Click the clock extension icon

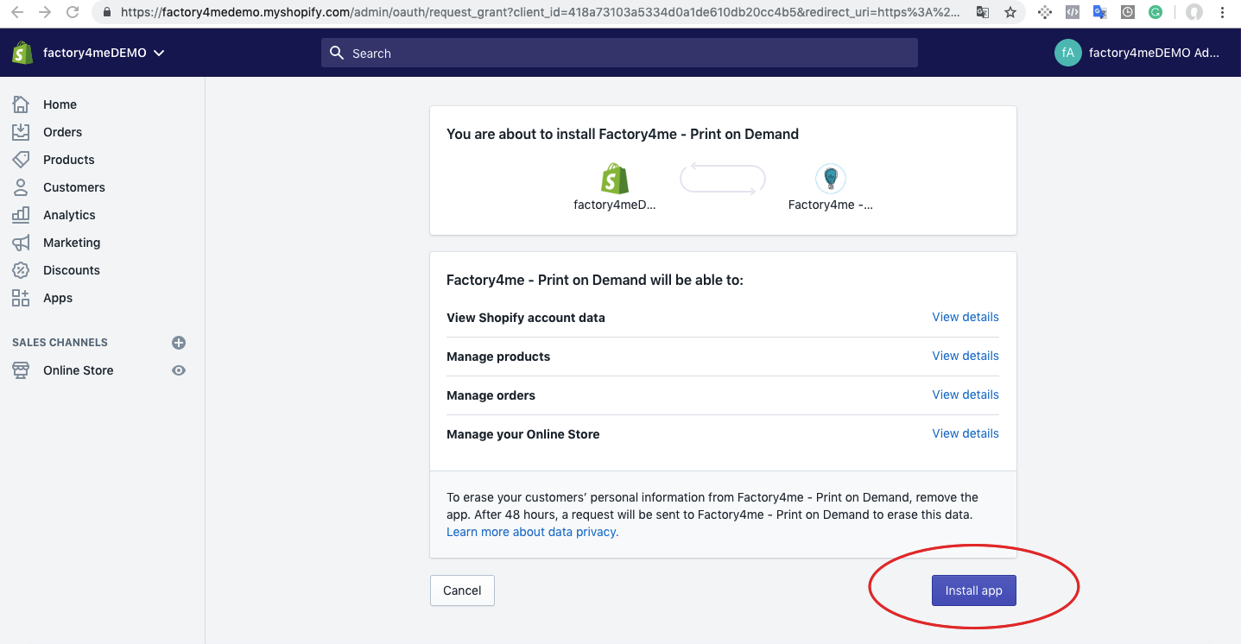[1128, 12]
